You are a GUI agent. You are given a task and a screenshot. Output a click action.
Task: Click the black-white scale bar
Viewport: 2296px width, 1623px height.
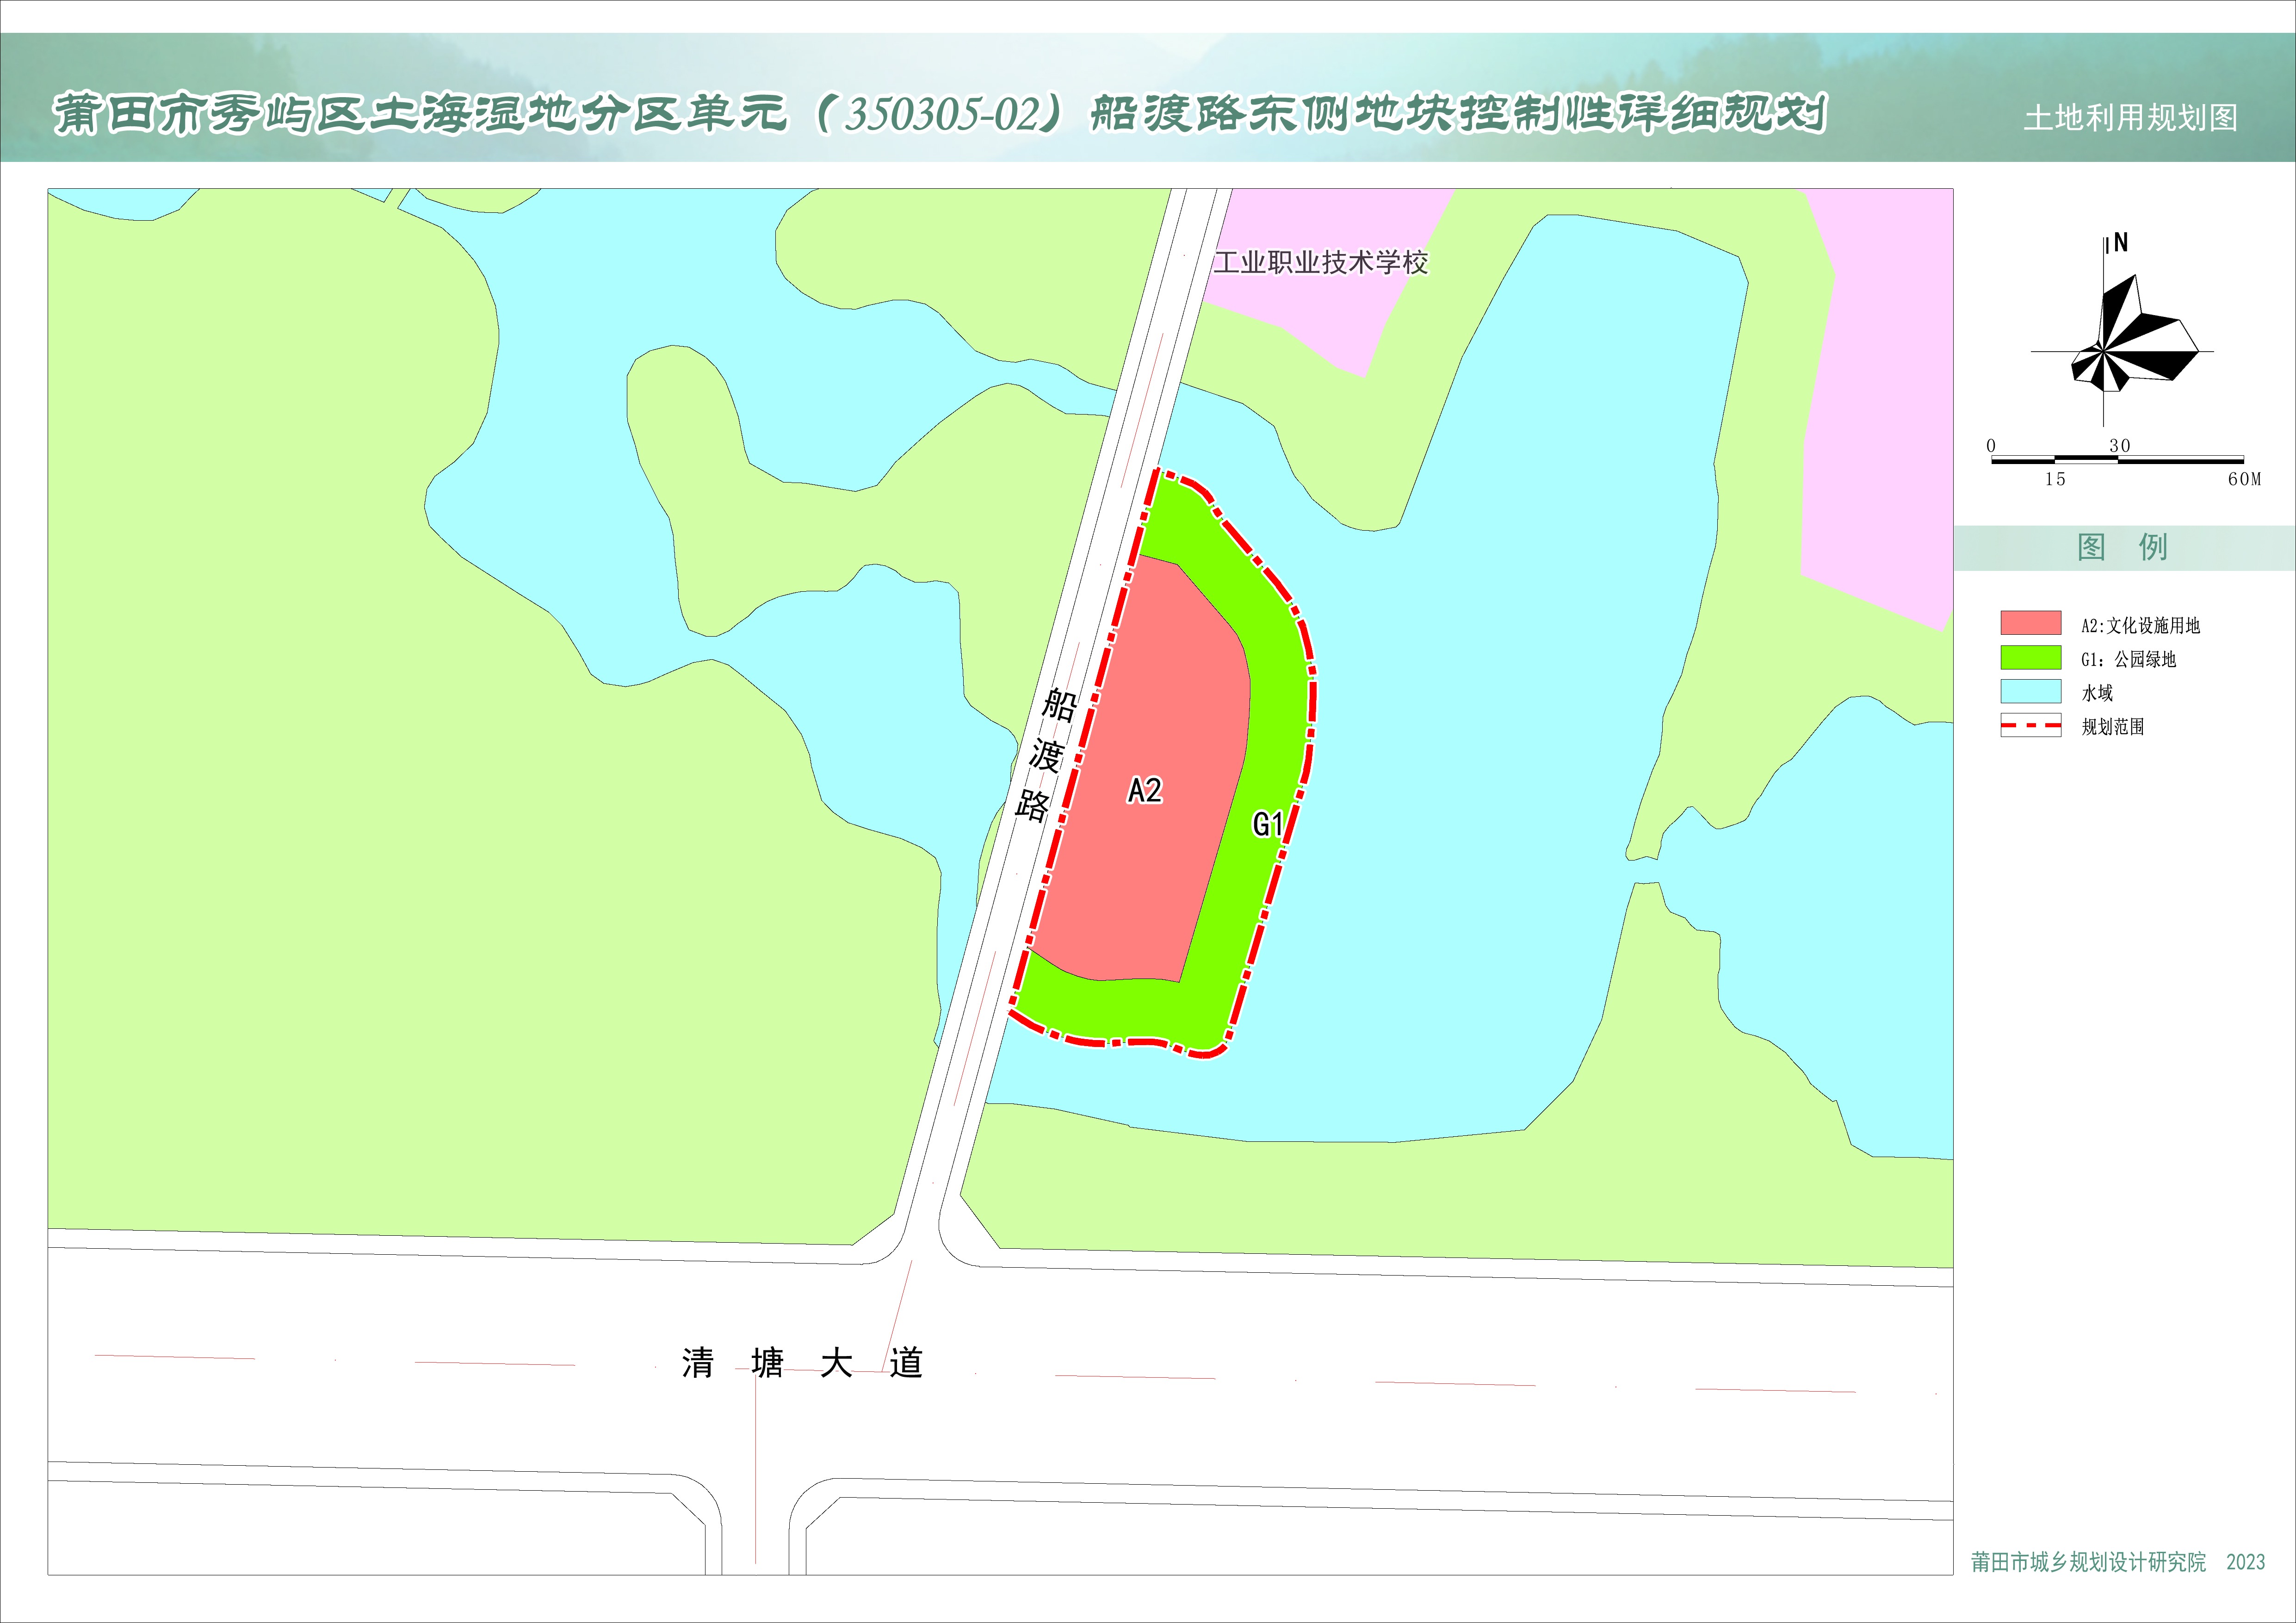(x=2117, y=460)
